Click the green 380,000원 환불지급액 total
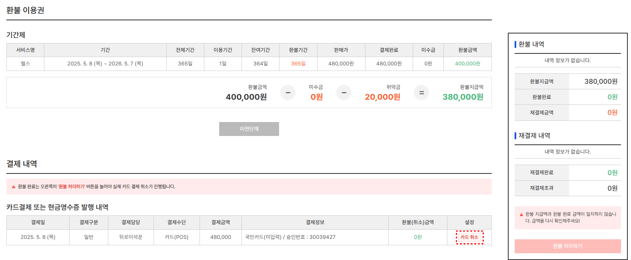This screenshot has width=631, height=260. pos(463,97)
